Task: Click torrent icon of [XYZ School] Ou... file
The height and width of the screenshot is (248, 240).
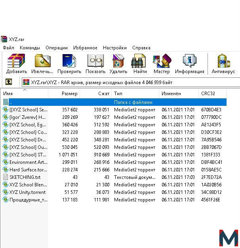Action: pyautogui.click(x=6, y=147)
